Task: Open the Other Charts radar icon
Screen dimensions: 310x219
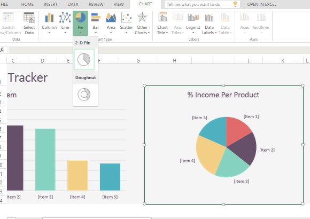Action: pyautogui.click(x=142, y=17)
